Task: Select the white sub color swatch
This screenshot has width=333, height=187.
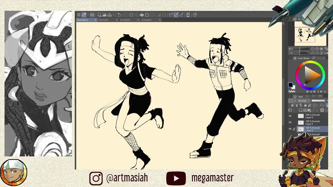Action: coord(294,88)
